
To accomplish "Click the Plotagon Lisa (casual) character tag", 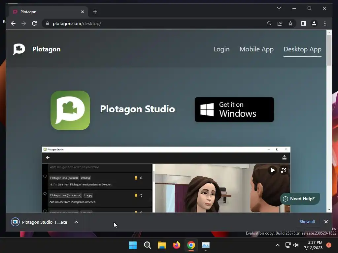I will point(64,178).
